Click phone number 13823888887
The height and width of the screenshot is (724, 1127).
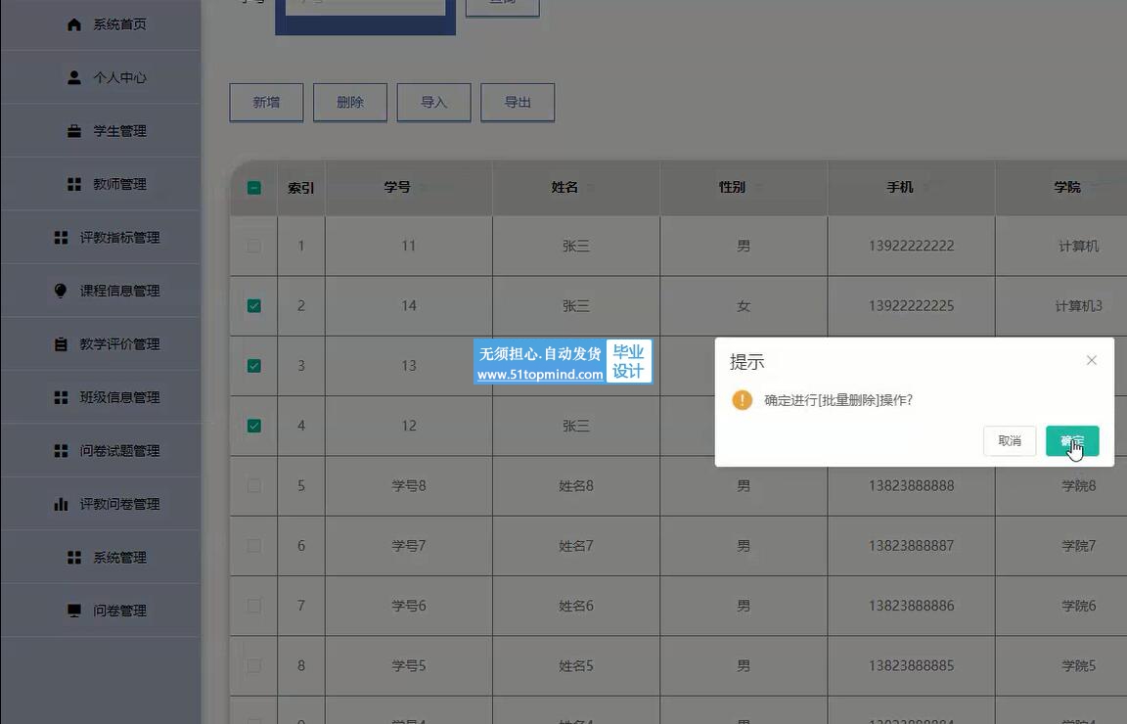pyautogui.click(x=912, y=546)
